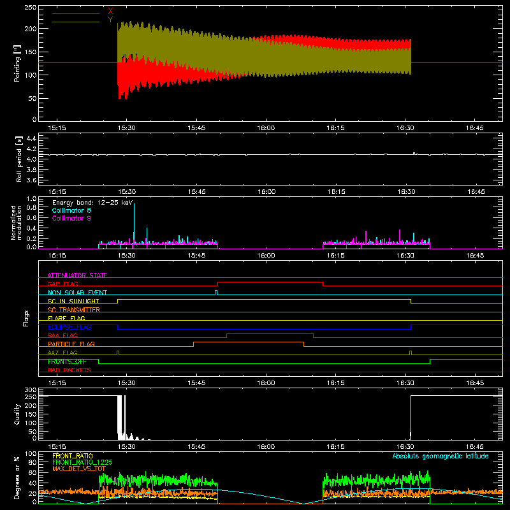Select the orange MAX_DET_VS_TOT legend entry

[x=79, y=469]
